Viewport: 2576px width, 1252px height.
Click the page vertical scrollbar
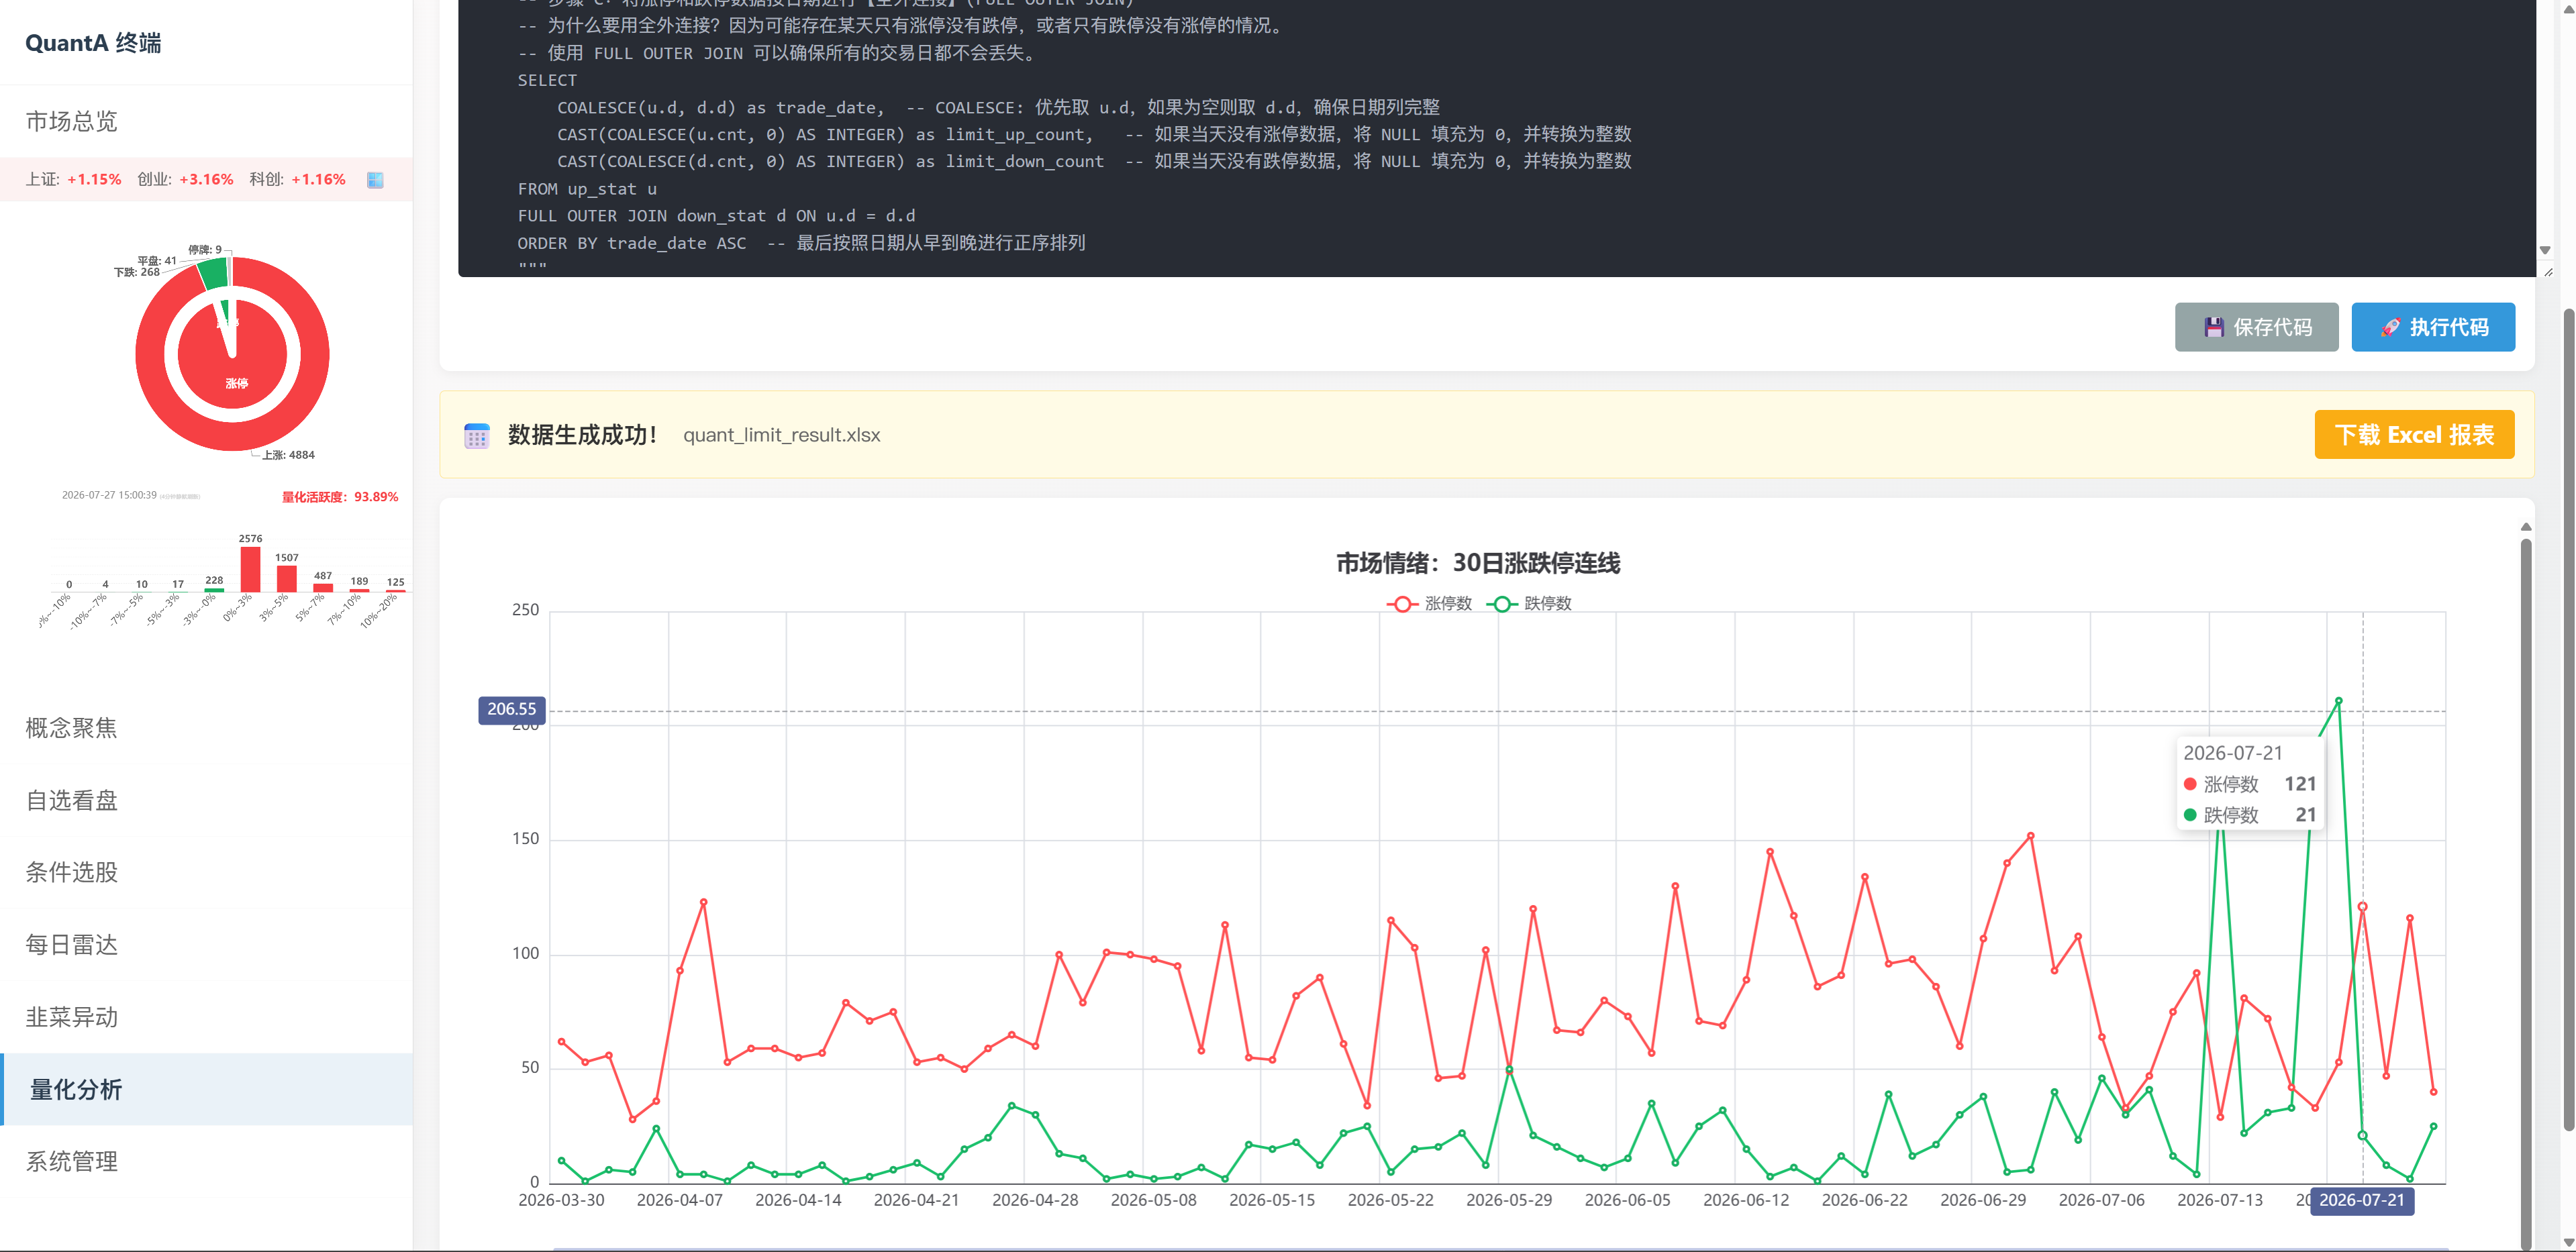2568,720
